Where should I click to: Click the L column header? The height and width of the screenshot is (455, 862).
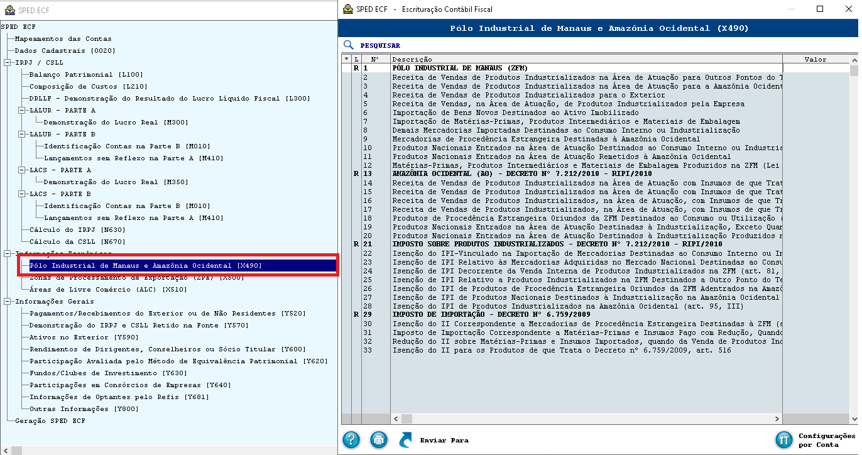[356, 59]
